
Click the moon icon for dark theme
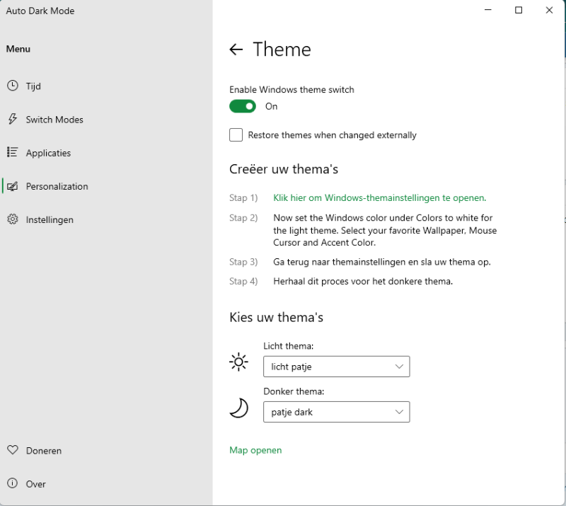(239, 408)
